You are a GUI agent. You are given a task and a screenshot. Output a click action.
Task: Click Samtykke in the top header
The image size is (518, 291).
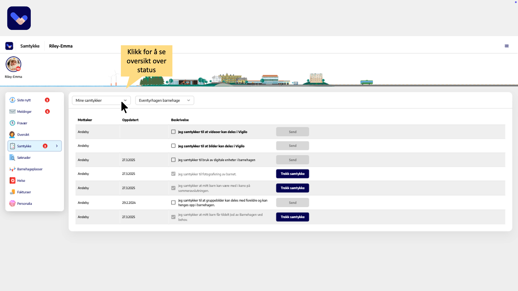30,46
